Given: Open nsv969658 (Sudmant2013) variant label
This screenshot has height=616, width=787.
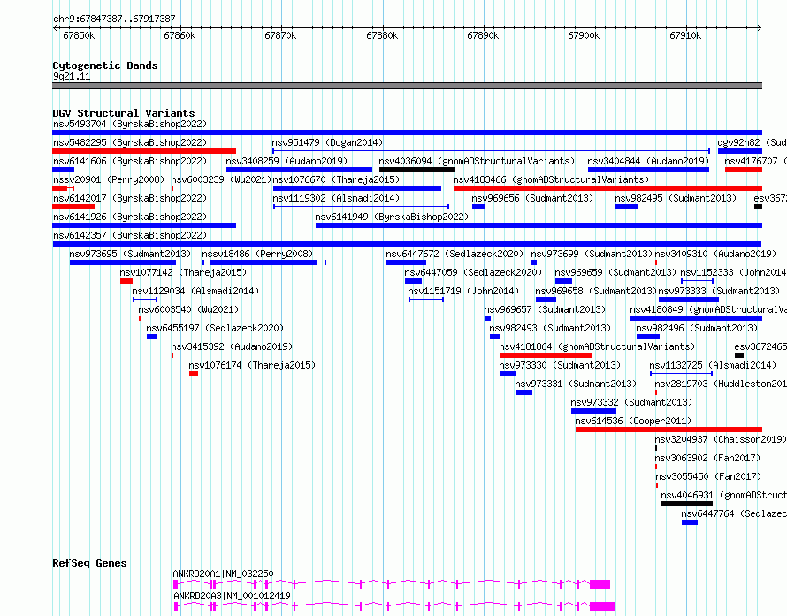Looking at the screenshot, I should (x=596, y=291).
